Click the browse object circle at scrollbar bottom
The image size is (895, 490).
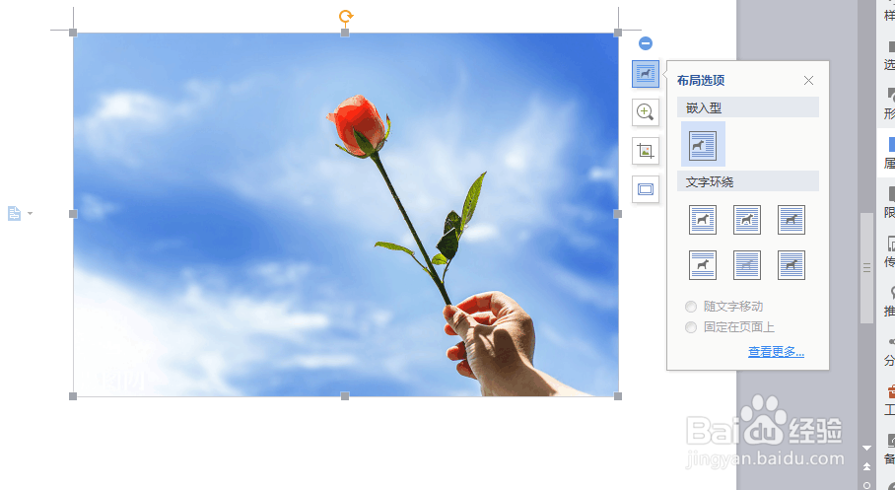(866, 485)
